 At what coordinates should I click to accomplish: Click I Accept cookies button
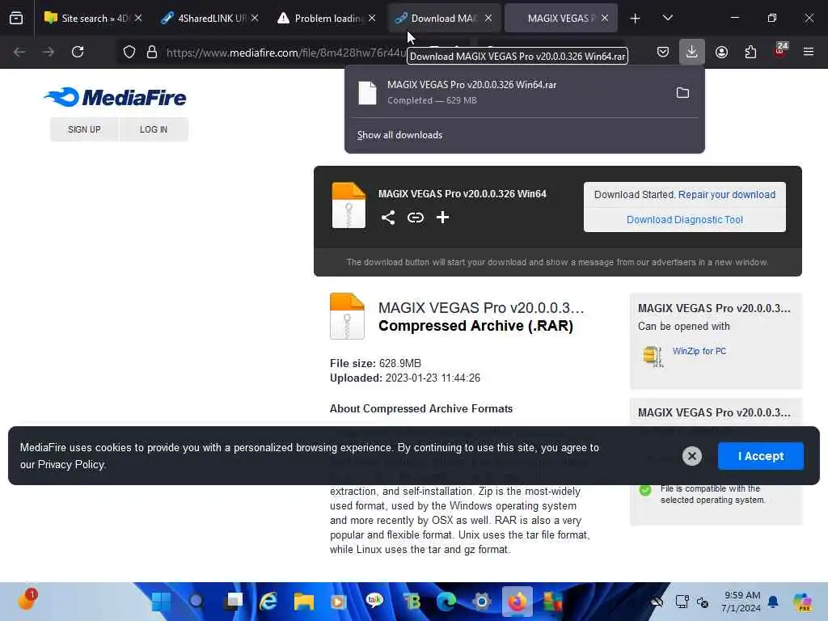(x=761, y=456)
